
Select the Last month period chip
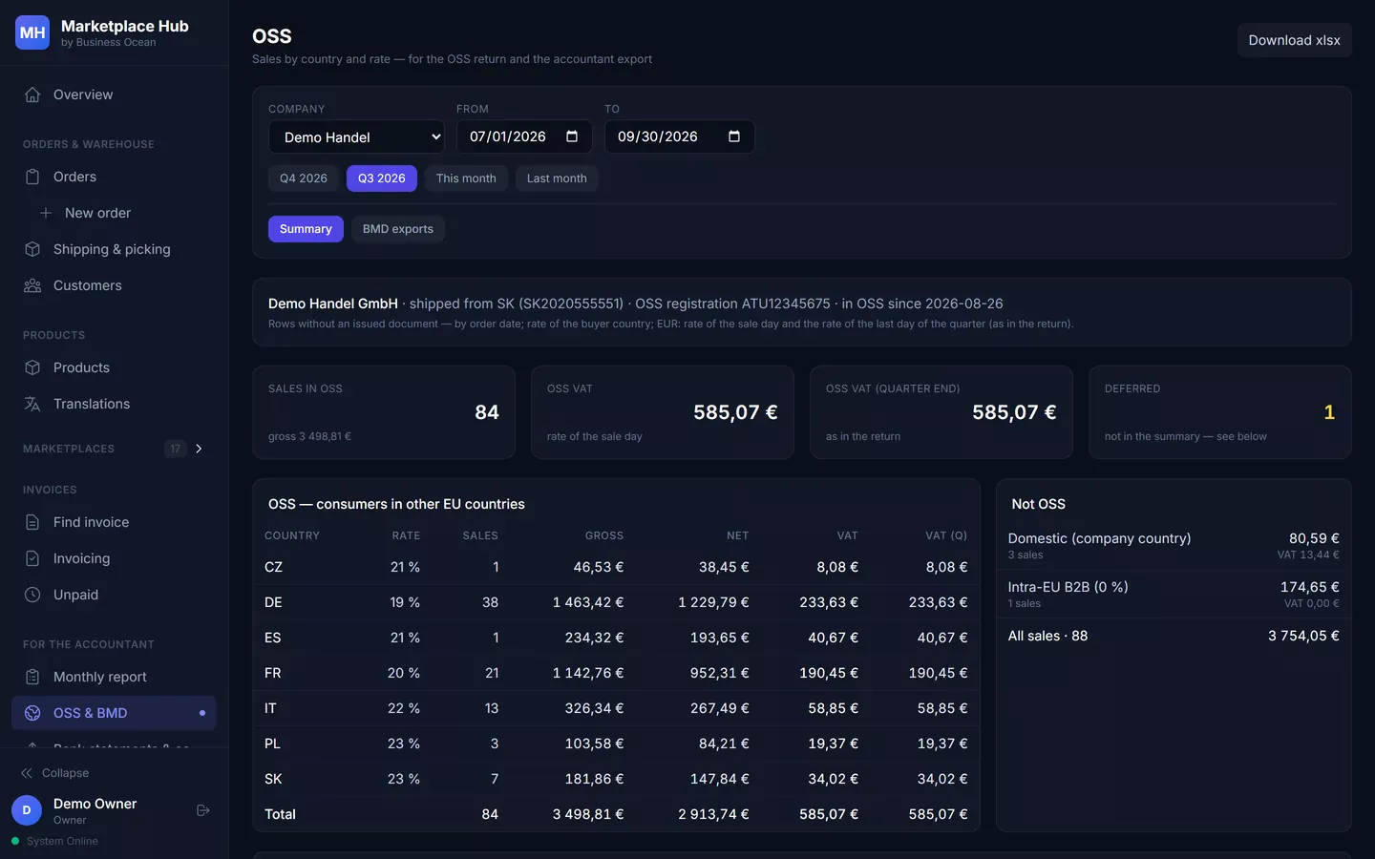(x=557, y=178)
